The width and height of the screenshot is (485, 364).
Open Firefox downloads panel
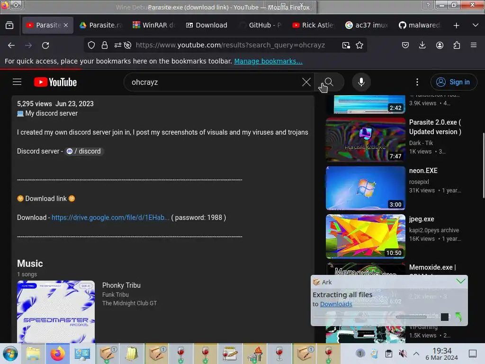(422, 45)
